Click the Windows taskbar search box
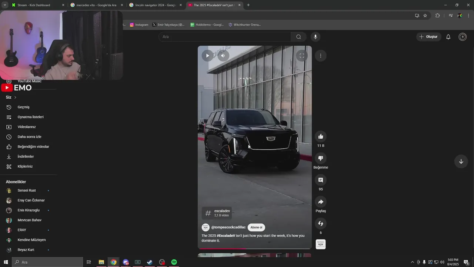 [x=47, y=262]
